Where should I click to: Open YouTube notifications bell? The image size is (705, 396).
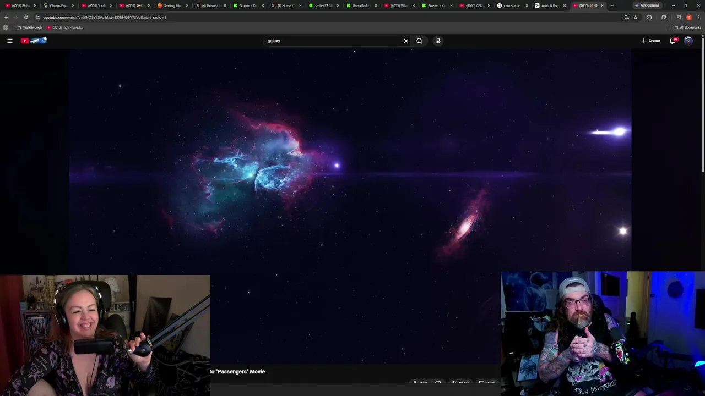(673, 41)
